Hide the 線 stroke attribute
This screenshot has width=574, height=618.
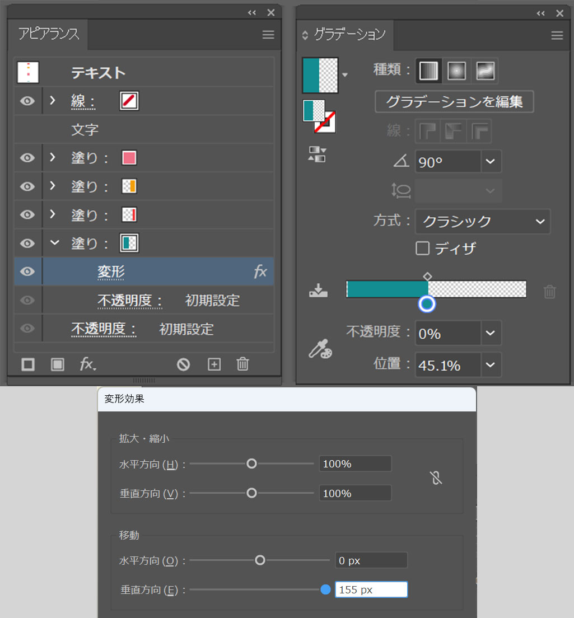(27, 101)
